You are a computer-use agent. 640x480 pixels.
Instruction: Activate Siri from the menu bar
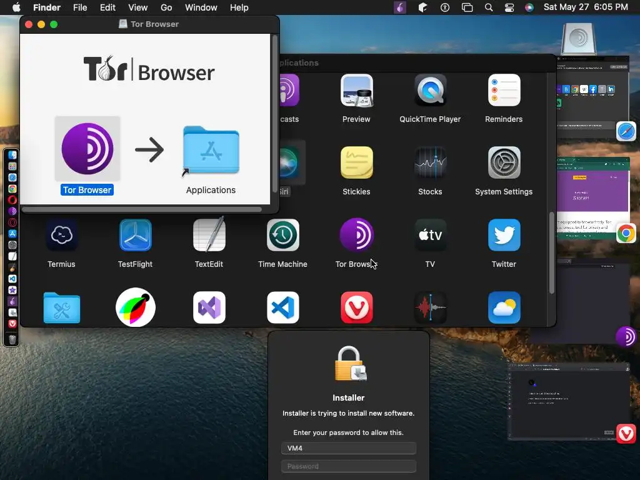[x=529, y=7]
